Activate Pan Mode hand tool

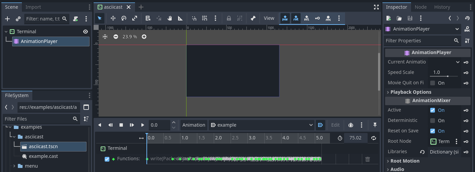[x=170, y=18]
